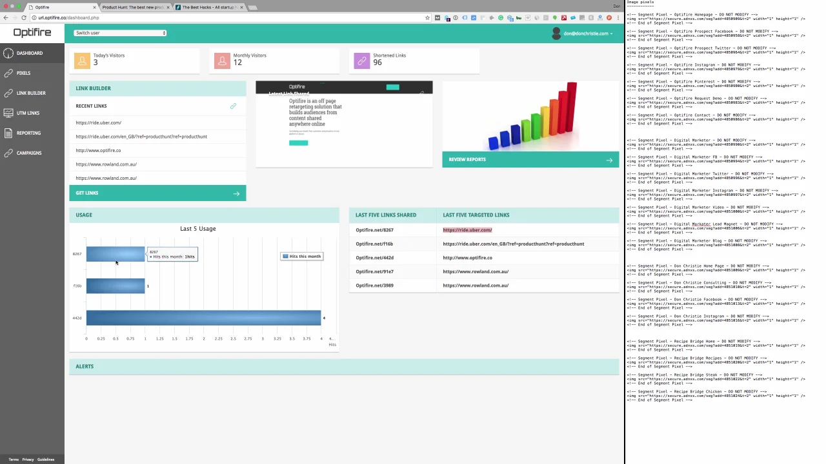Click the latest link shared preview thumbnail

(344, 124)
